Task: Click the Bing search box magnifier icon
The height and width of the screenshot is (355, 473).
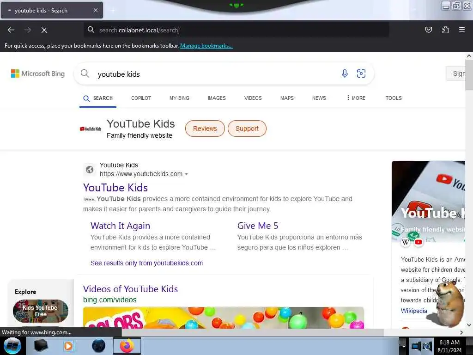Action: [85, 73]
